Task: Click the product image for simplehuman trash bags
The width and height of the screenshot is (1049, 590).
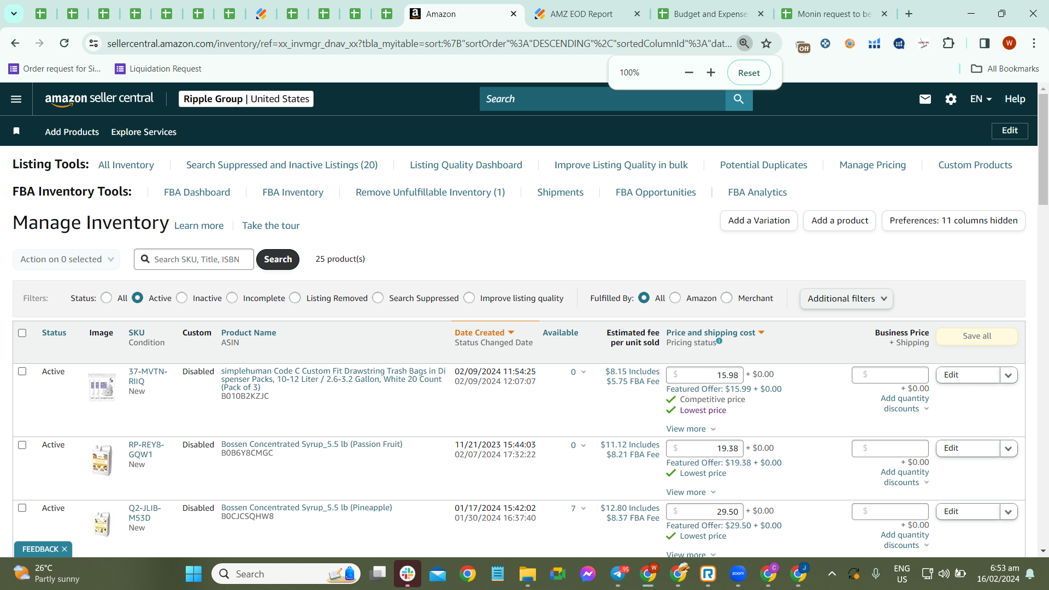Action: (102, 386)
